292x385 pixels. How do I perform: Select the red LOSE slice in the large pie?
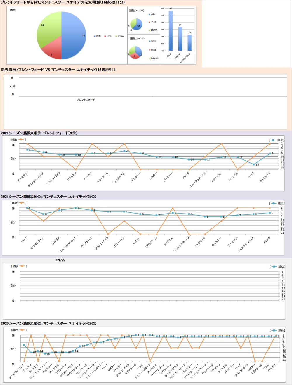click(x=53, y=51)
